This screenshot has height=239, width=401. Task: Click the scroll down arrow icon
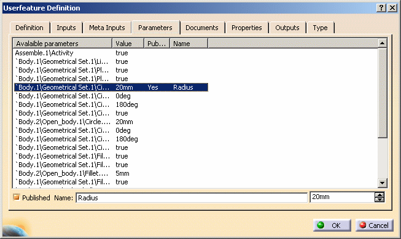click(383, 182)
